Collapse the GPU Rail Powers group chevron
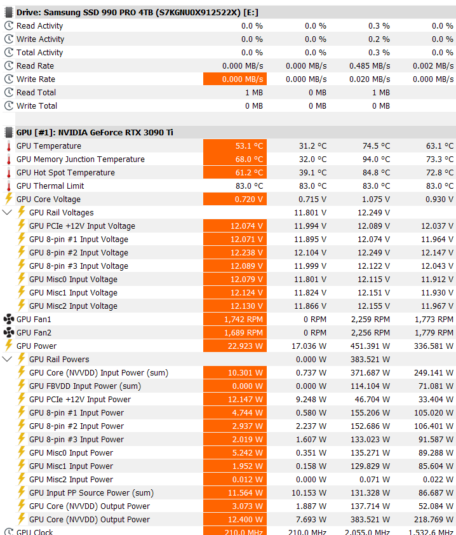 tap(7, 359)
